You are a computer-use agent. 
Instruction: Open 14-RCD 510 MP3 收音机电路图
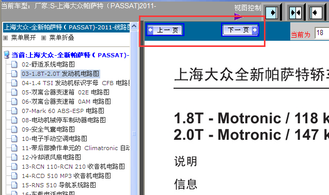pyautogui.click(x=66, y=176)
